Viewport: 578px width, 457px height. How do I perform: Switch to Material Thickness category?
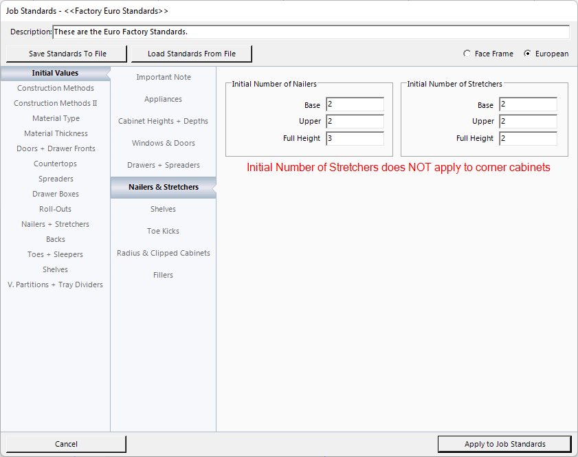point(56,133)
